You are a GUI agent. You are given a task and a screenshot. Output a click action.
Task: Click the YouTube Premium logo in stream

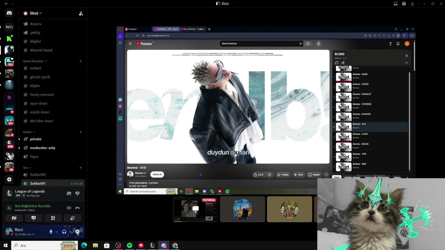(x=145, y=44)
